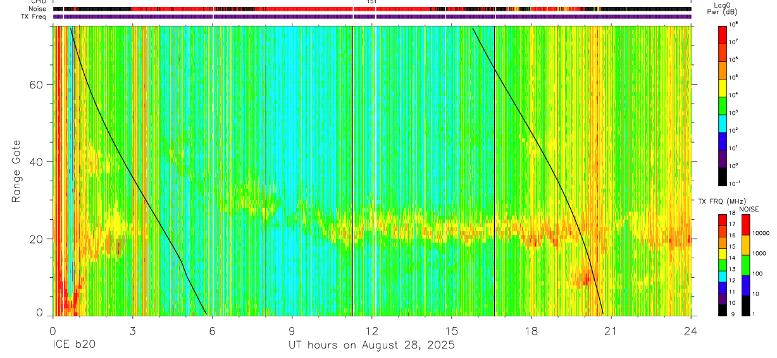Screen dimensions: 777x358
Task: Click the x-axis tick label '6'
Action: [213, 330]
